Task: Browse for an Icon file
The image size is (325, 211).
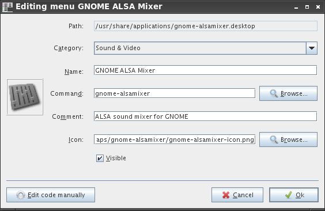Action: (x=288, y=140)
